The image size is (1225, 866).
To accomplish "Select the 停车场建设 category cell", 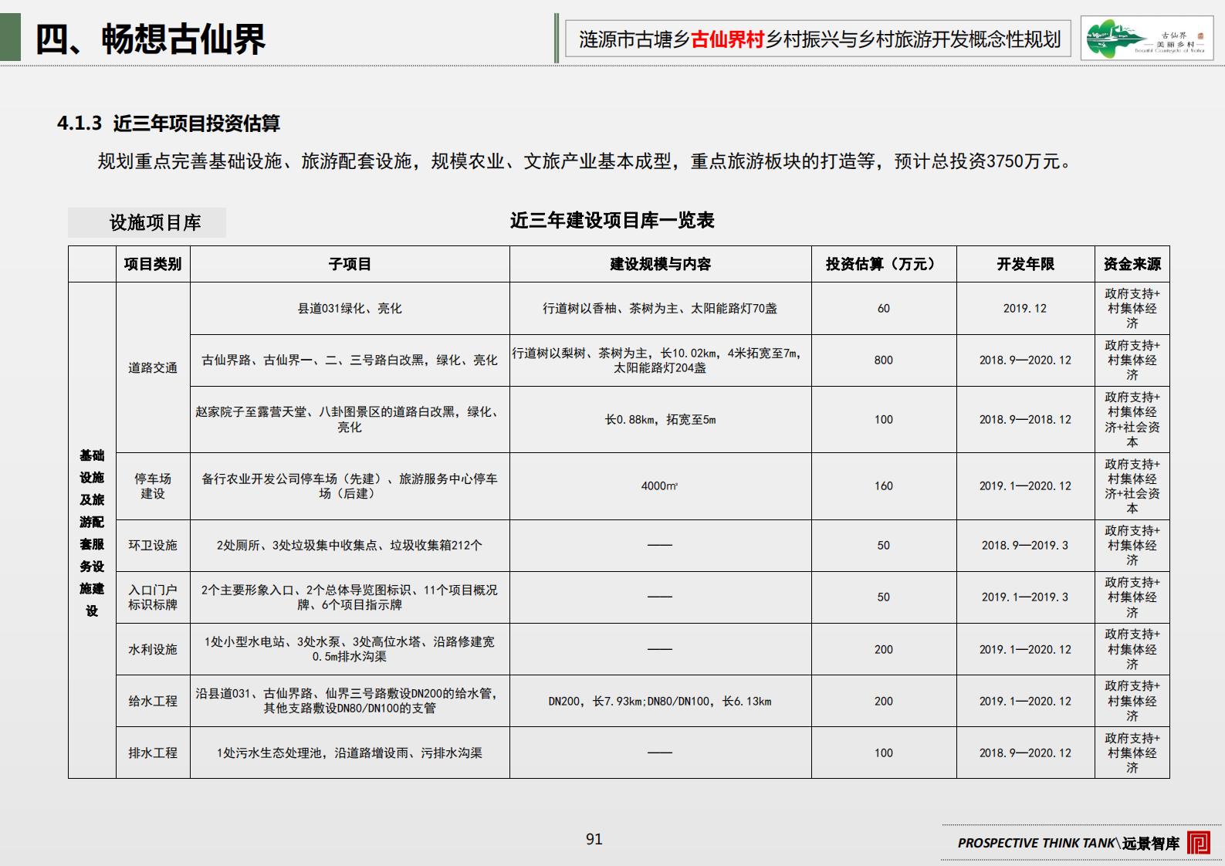I will click(153, 486).
